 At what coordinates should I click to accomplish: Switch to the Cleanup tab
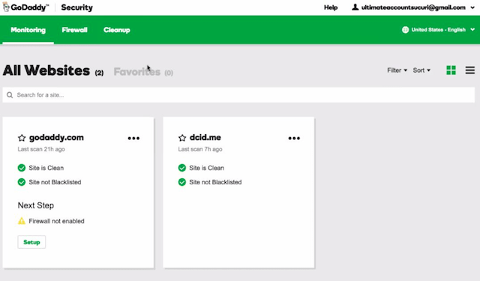(x=117, y=30)
